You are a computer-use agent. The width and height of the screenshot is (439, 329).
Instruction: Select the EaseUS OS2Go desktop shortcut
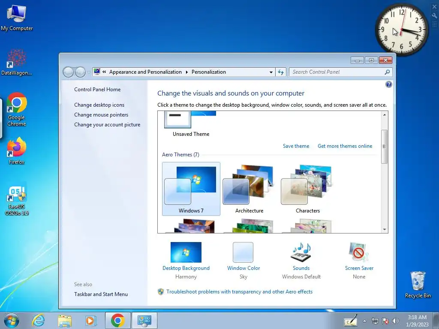[17, 200]
